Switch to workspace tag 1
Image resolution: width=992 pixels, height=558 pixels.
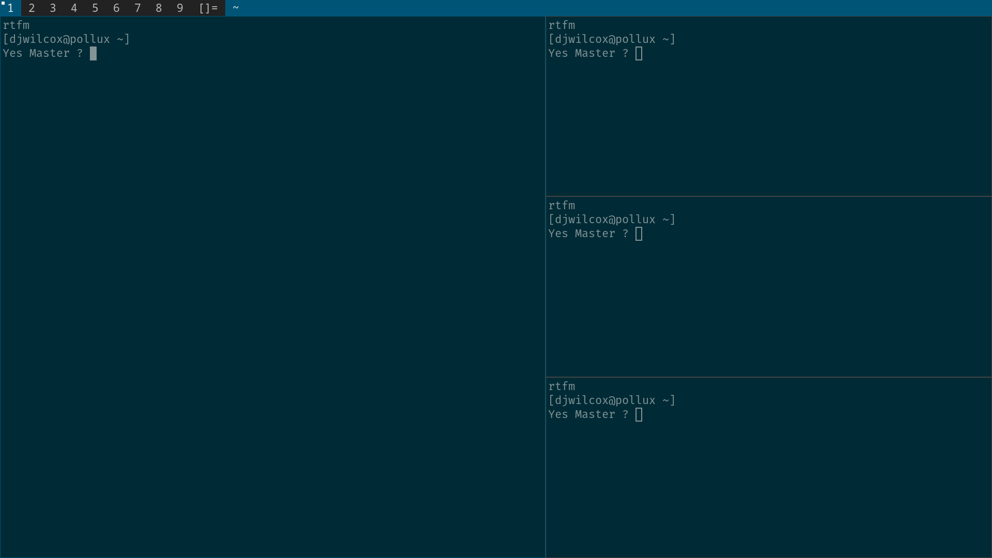pos(10,8)
